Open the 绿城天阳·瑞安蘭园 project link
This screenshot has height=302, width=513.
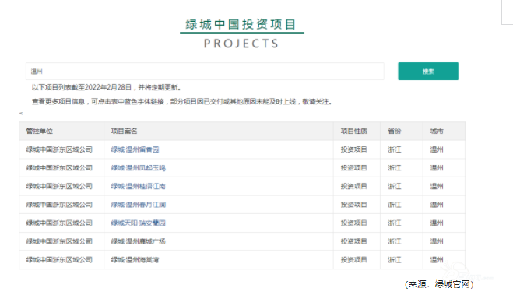[138, 223]
